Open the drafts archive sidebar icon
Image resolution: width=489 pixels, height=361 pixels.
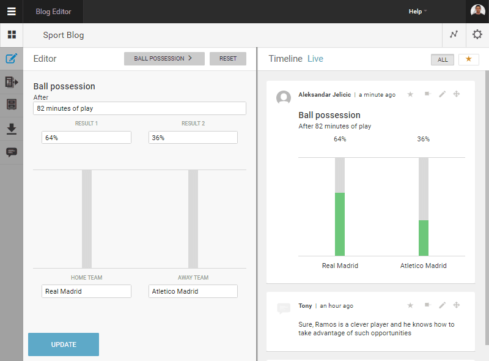pyautogui.click(x=12, y=104)
